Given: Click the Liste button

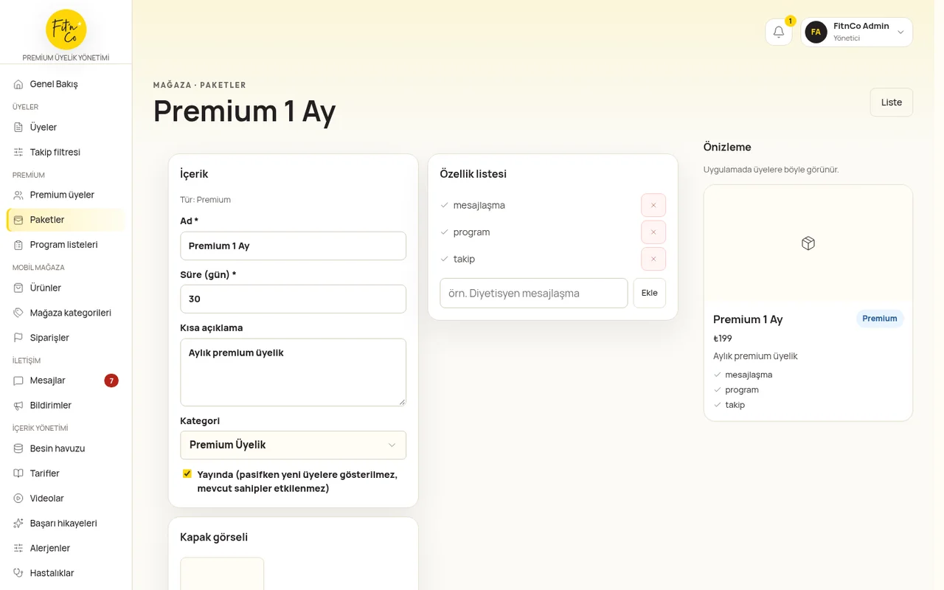Looking at the screenshot, I should tap(892, 103).
